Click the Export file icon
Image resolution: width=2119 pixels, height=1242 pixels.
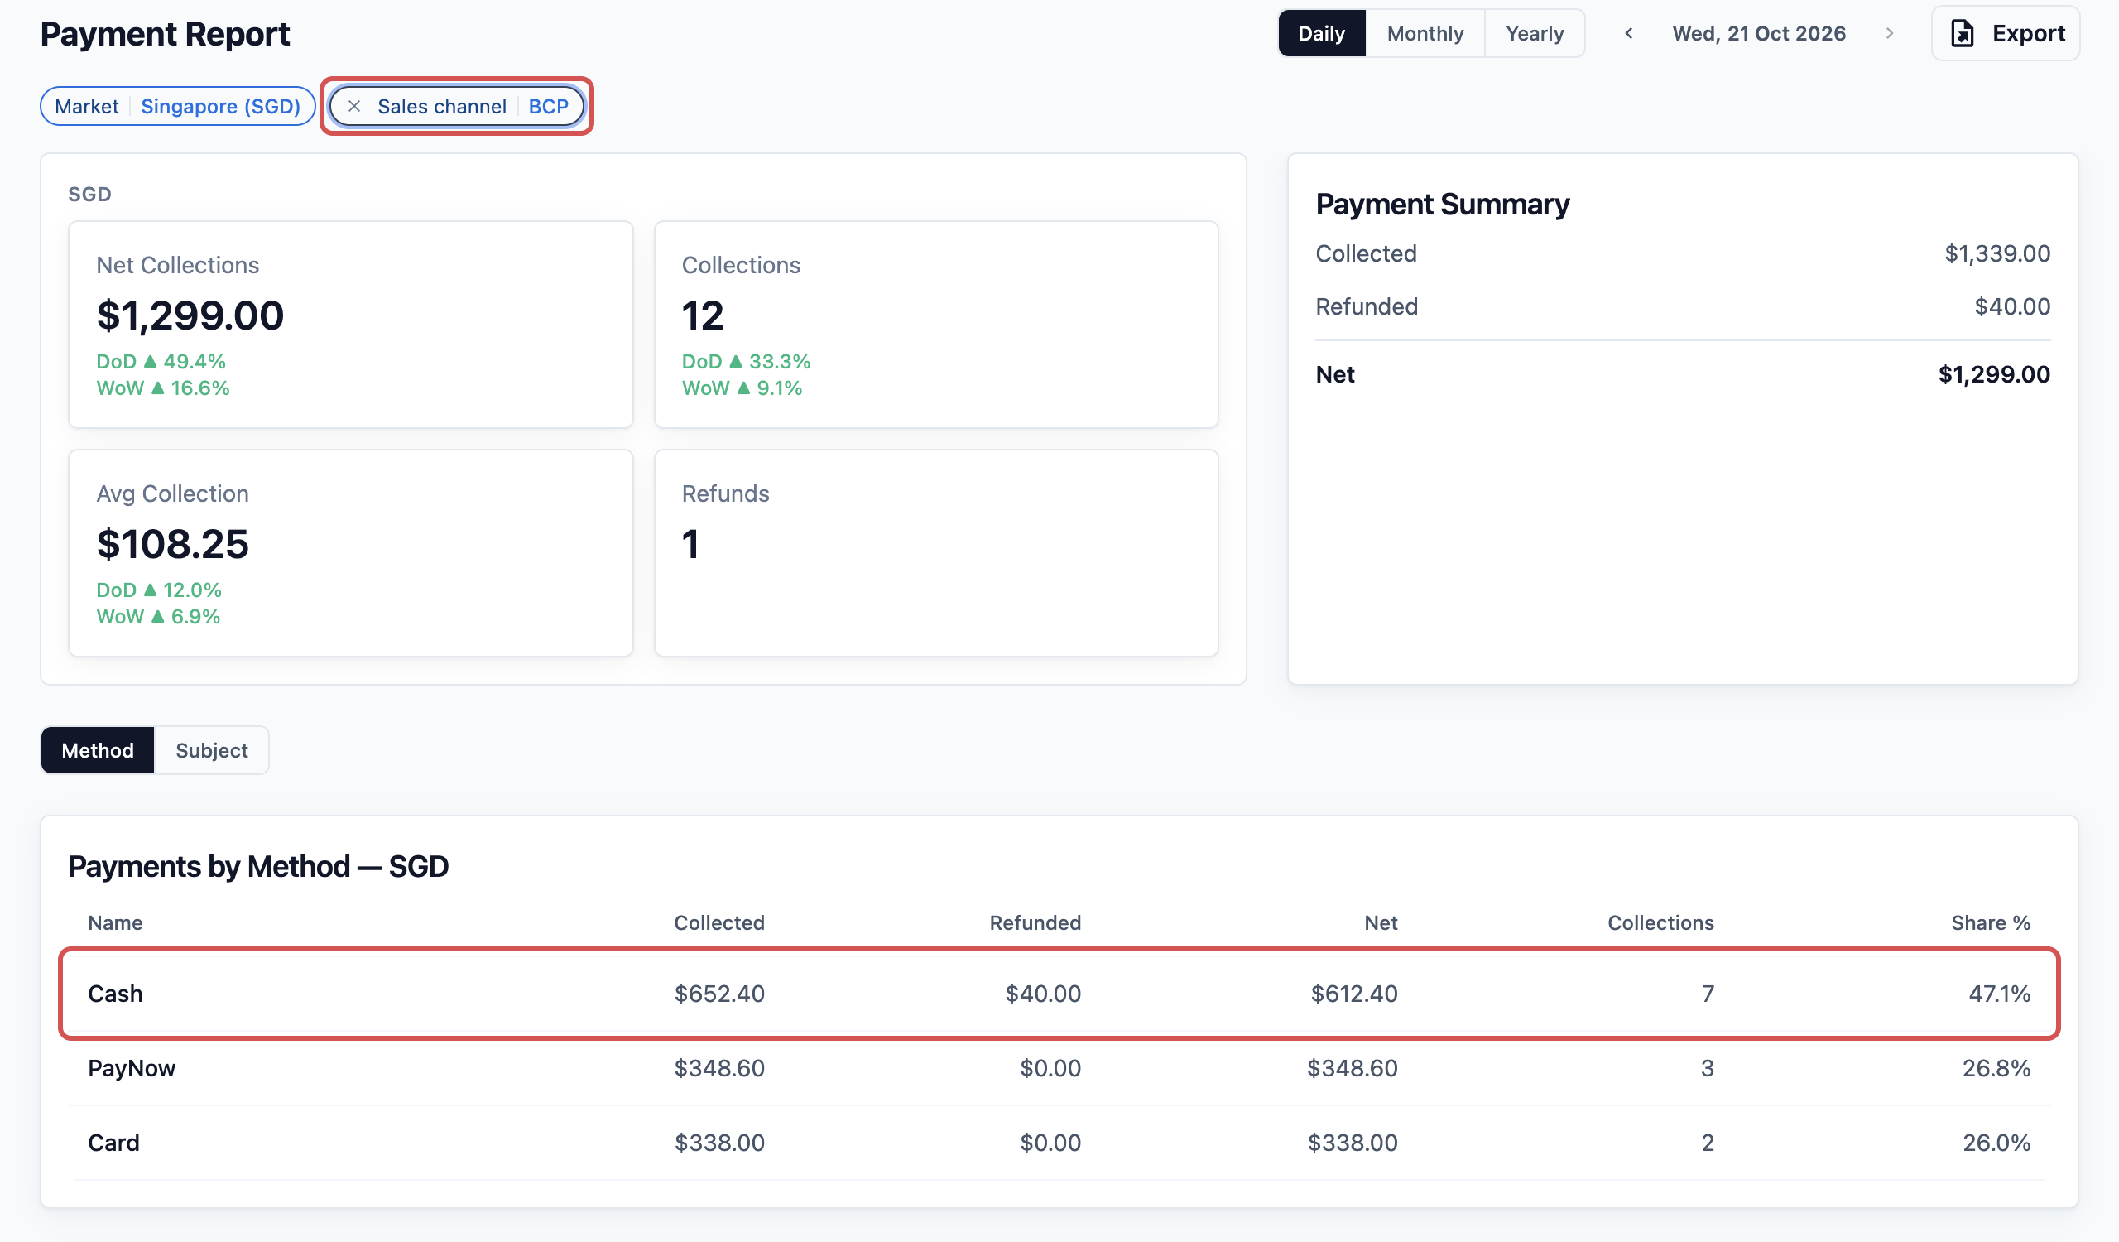click(x=1962, y=34)
